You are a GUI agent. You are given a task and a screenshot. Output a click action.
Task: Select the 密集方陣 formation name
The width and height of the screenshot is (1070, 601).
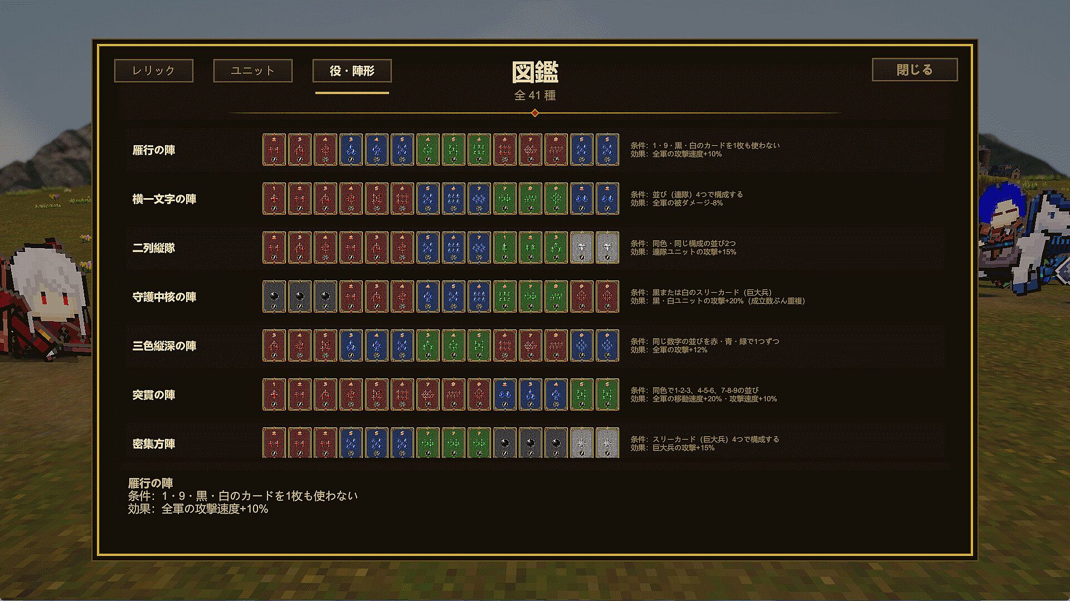[x=154, y=444]
